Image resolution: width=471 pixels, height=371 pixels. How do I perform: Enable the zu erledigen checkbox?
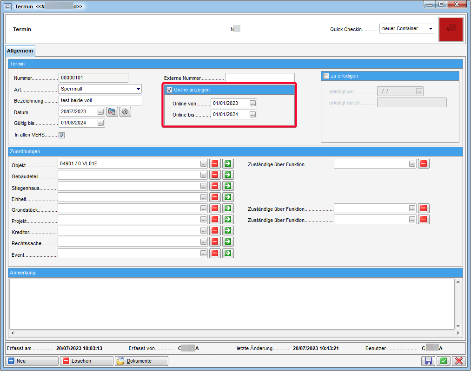tap(326, 76)
